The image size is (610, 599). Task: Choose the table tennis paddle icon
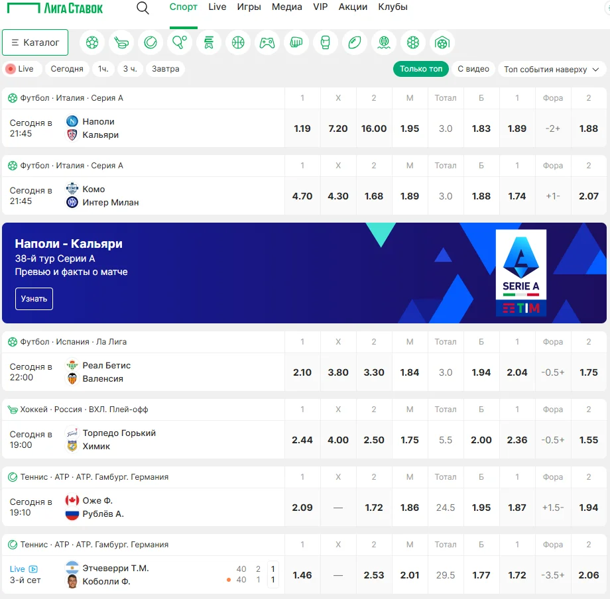coord(180,43)
